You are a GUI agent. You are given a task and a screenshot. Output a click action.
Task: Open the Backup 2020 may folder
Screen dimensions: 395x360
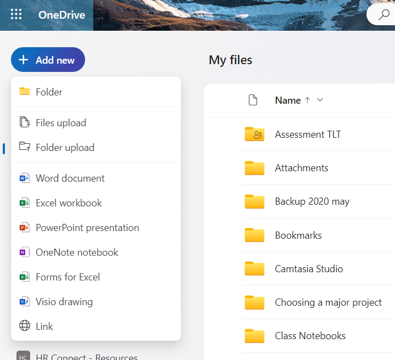pos(312,201)
